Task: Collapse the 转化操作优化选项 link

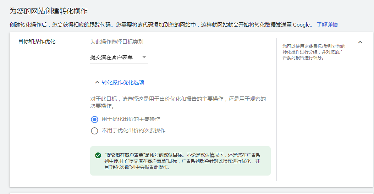Action: (x=123, y=83)
